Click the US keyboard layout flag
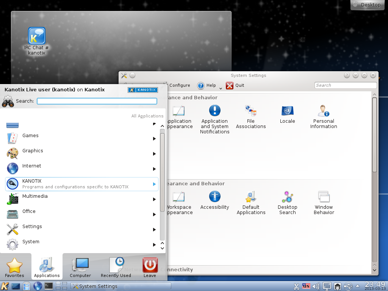388x291 pixels. tap(306, 286)
